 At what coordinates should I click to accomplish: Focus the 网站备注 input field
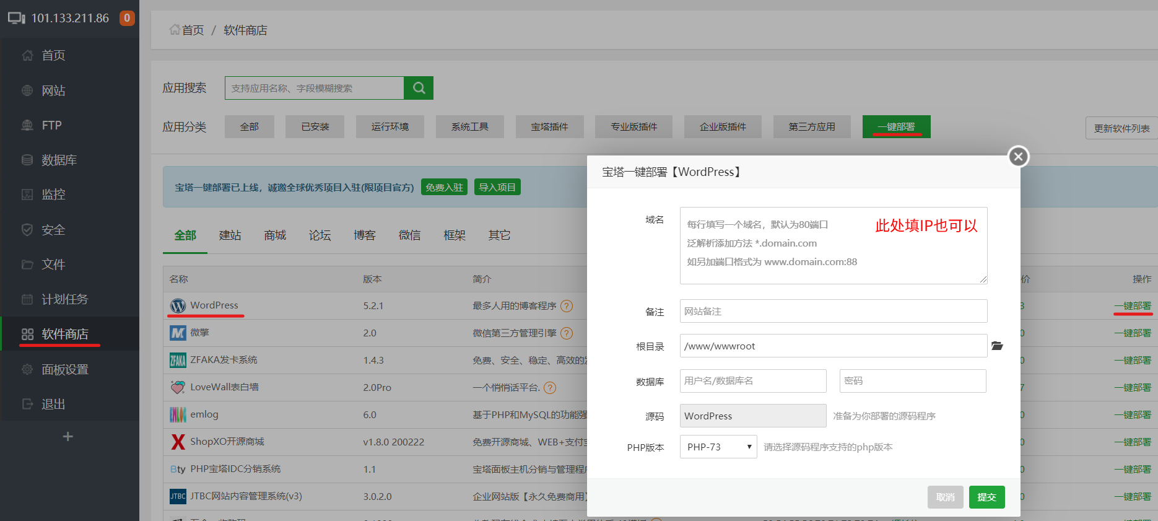[833, 311]
